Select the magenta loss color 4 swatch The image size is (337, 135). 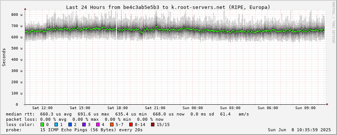[x=98, y=124]
